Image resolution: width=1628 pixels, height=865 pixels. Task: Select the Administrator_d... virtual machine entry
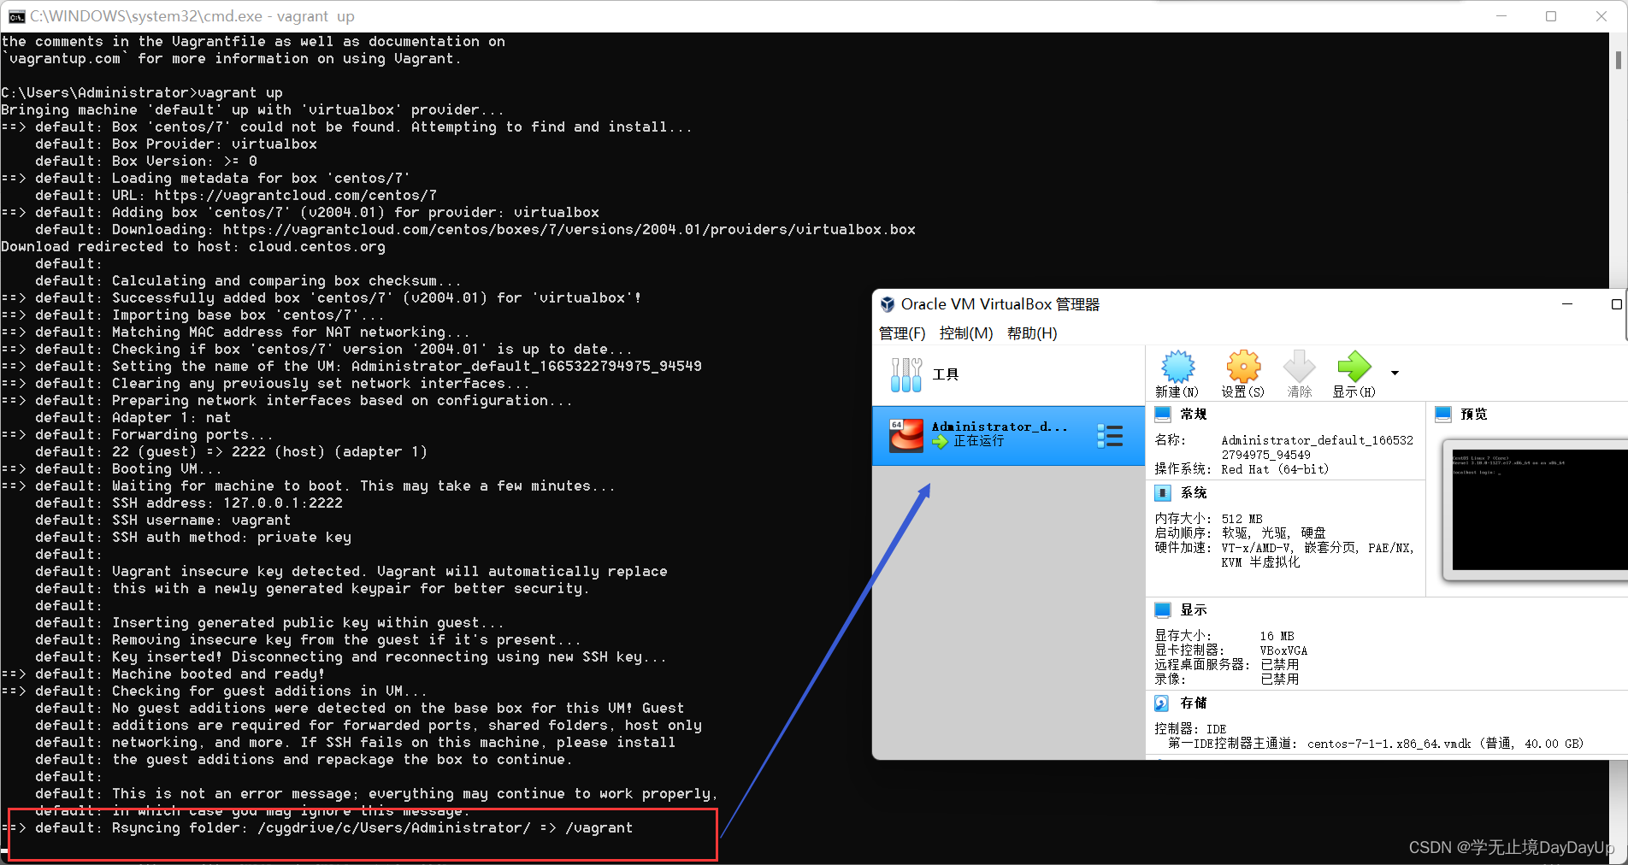coord(1008,436)
